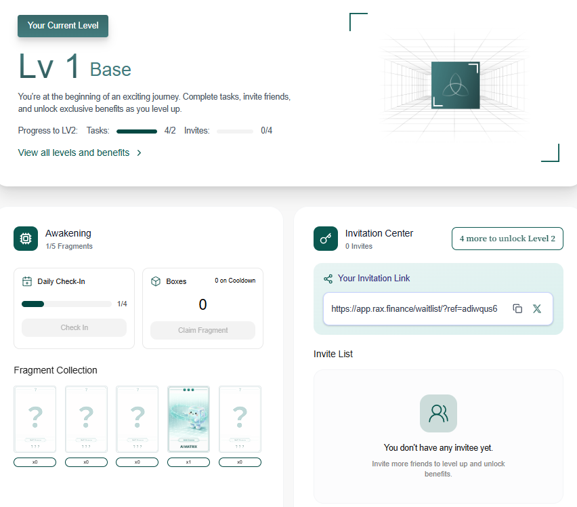Screen dimensions: 577x507
Task: Click the invitation link URL field
Action: 438,308
